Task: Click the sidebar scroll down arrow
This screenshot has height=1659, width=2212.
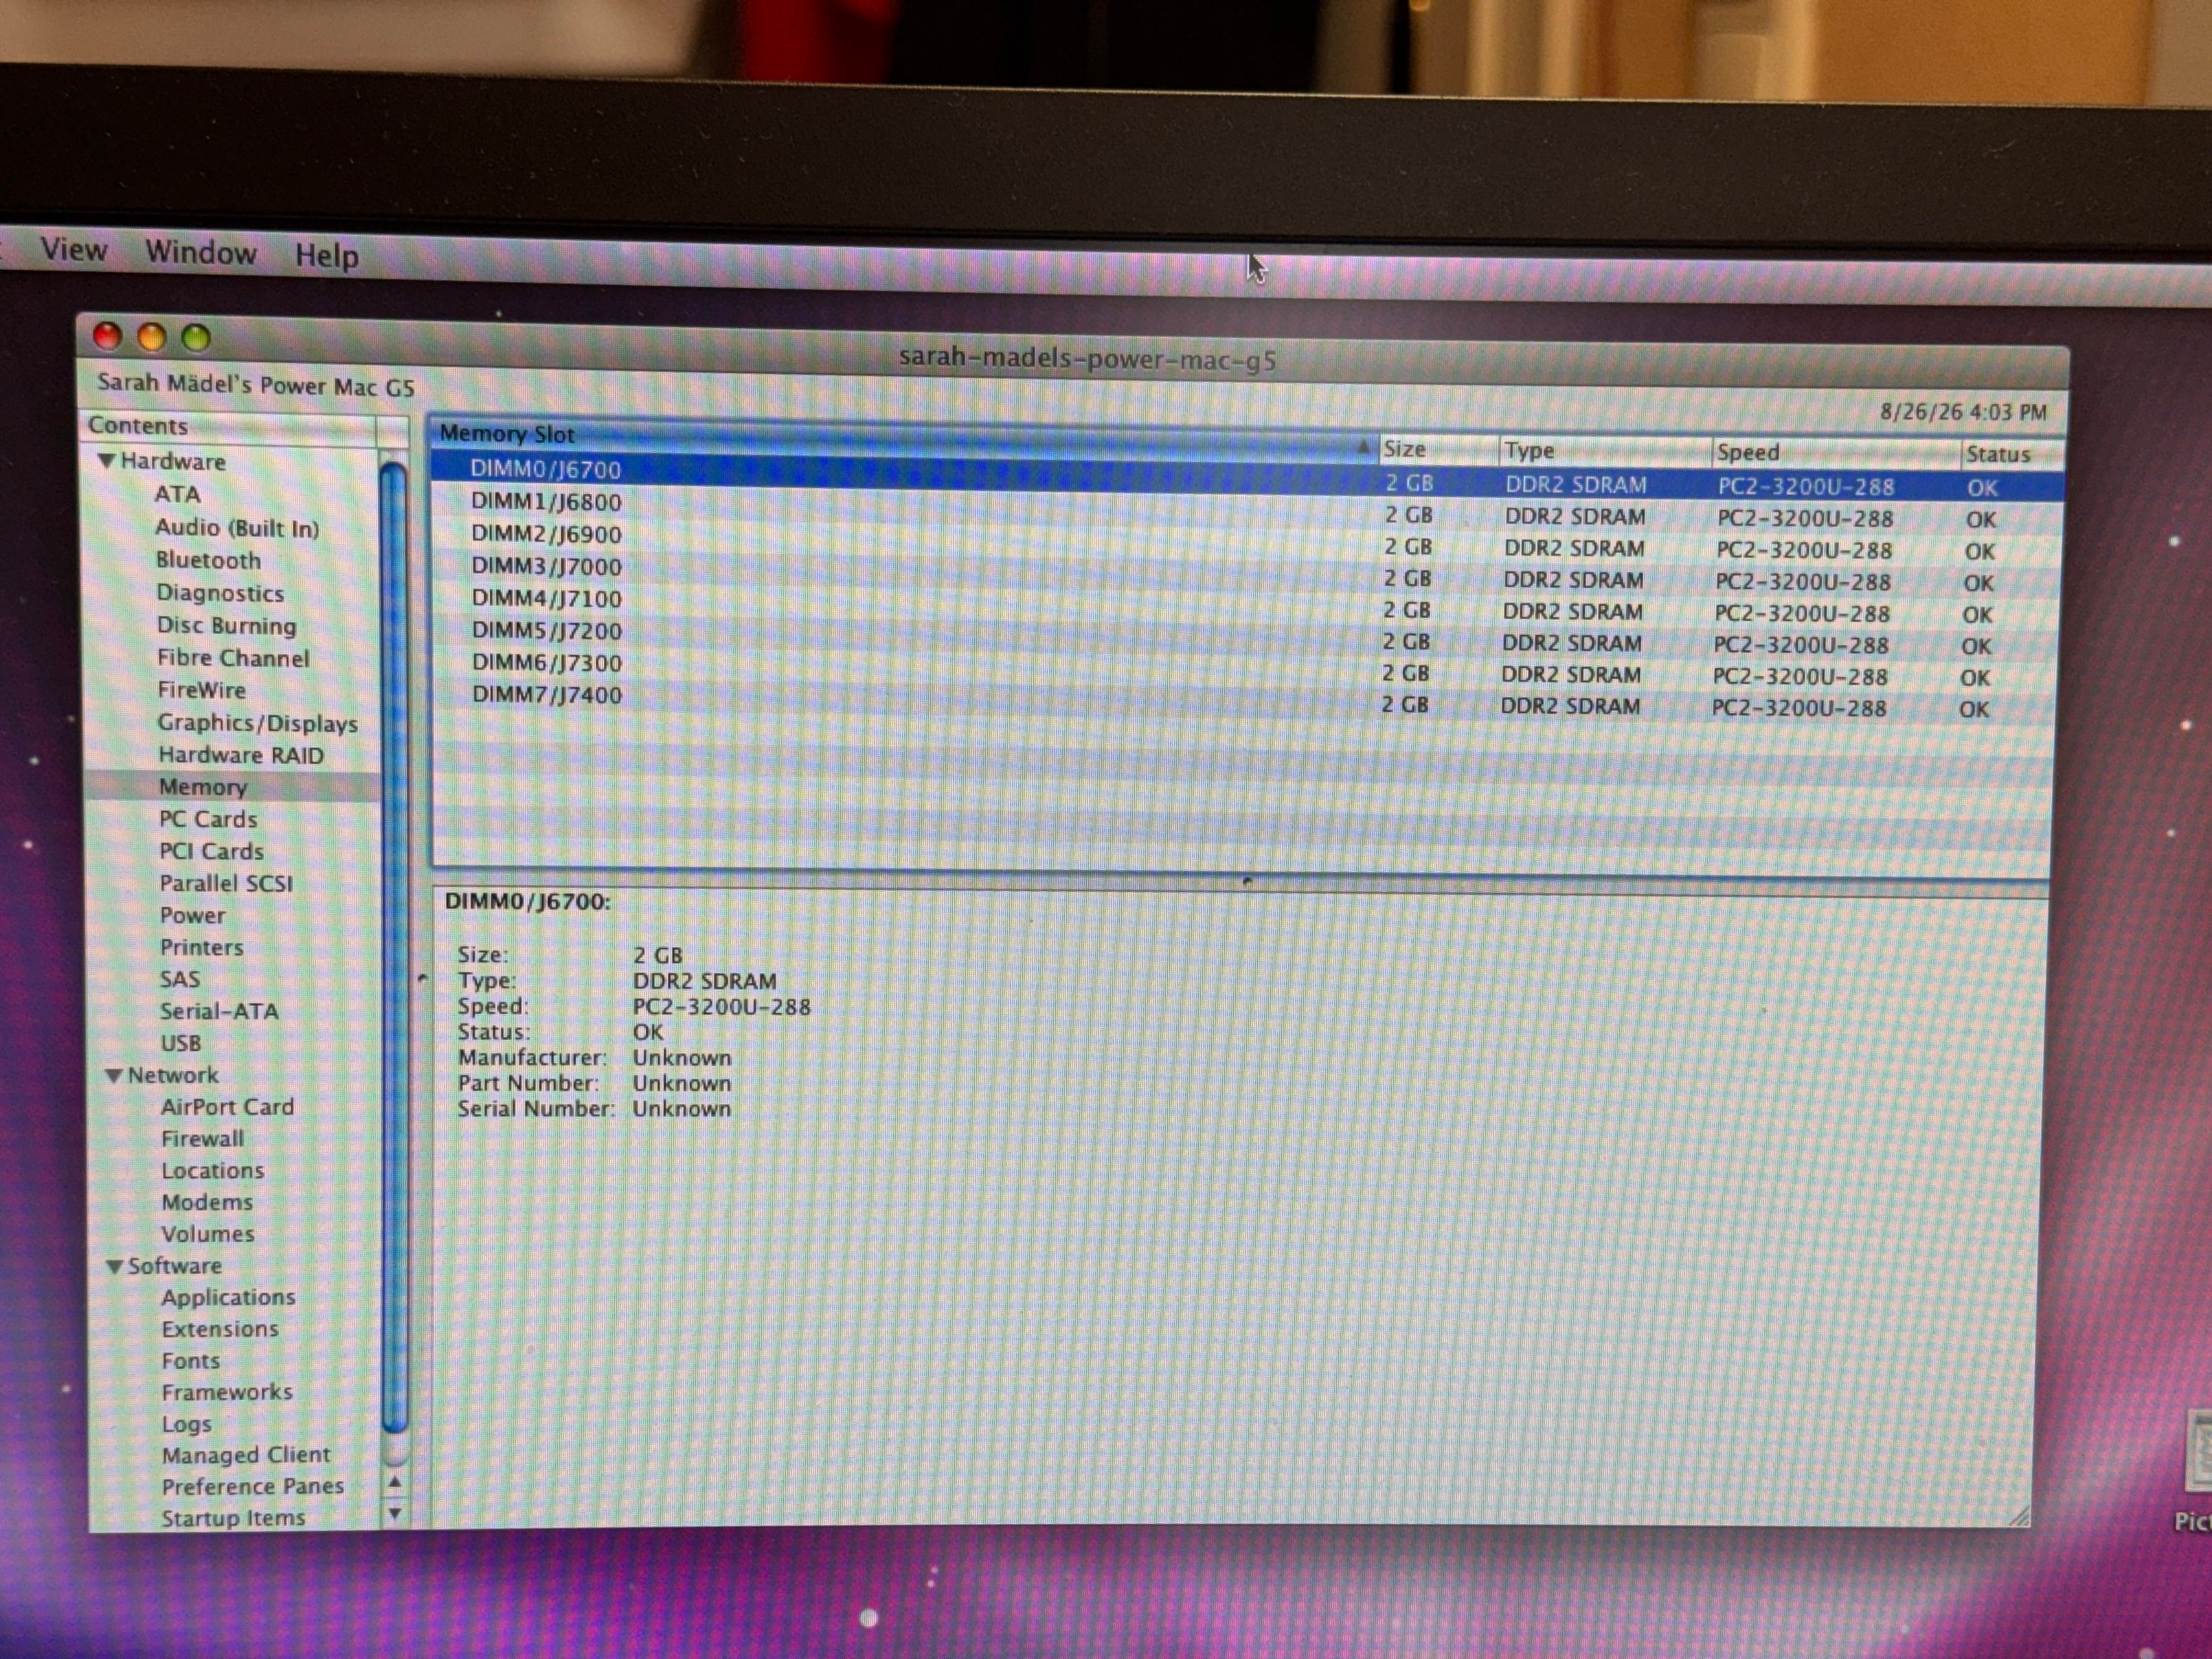Action: click(395, 1514)
